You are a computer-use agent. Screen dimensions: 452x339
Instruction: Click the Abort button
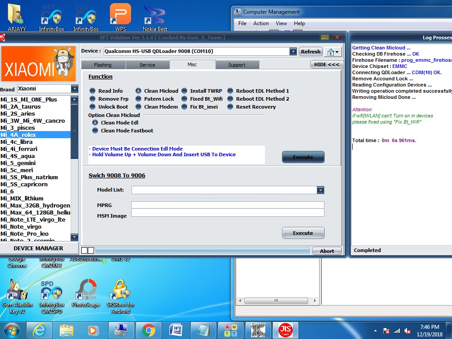pyautogui.click(x=327, y=251)
